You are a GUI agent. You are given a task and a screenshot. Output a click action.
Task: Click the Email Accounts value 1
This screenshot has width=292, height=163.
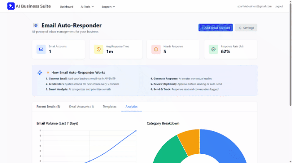pyautogui.click(x=50, y=52)
